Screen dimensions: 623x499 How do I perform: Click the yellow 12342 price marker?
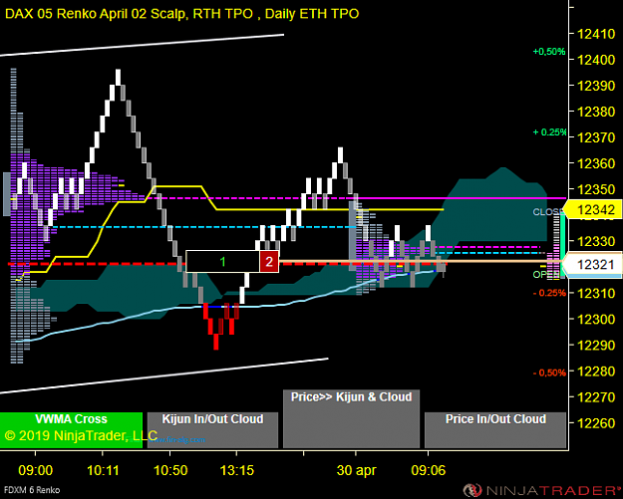pos(594,209)
